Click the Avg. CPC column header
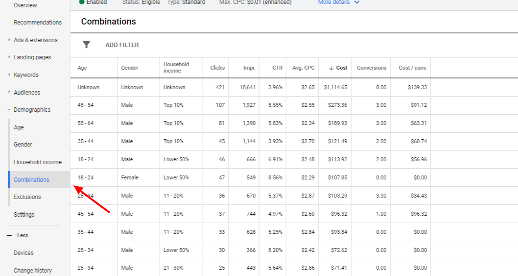Viewport: 518px width, 276px height. point(304,68)
